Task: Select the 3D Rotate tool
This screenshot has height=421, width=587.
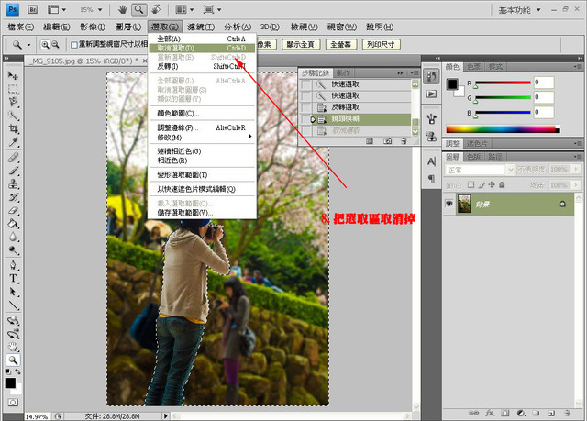Action: tap(13, 321)
